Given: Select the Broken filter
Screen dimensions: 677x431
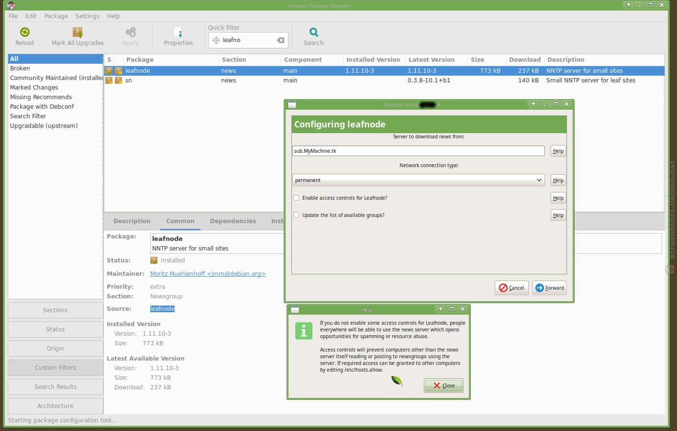Looking at the screenshot, I should pyautogui.click(x=55, y=68).
